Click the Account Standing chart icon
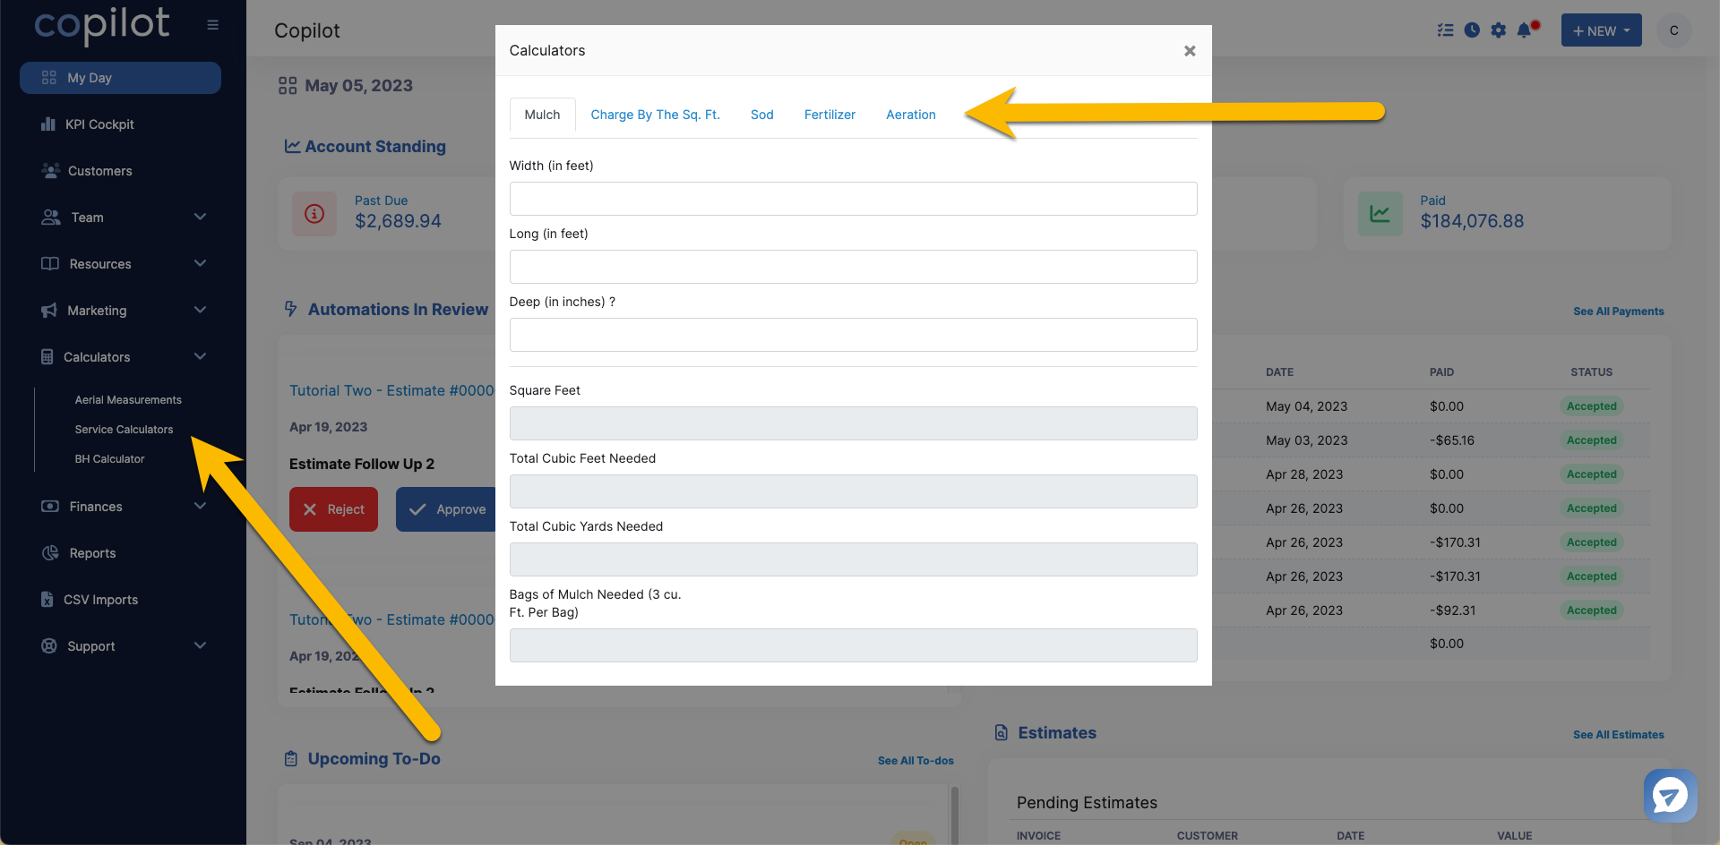1720x845 pixels. tap(292, 146)
